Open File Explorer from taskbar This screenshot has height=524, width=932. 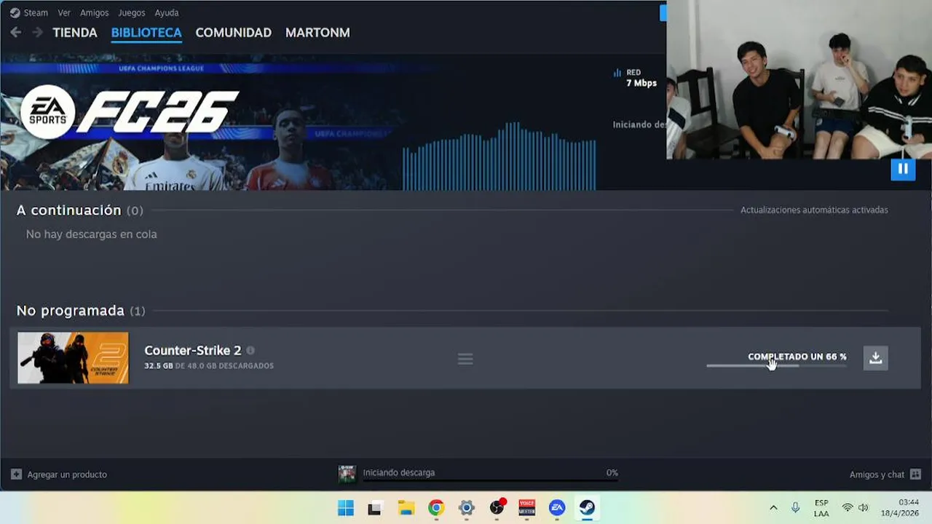tap(406, 508)
